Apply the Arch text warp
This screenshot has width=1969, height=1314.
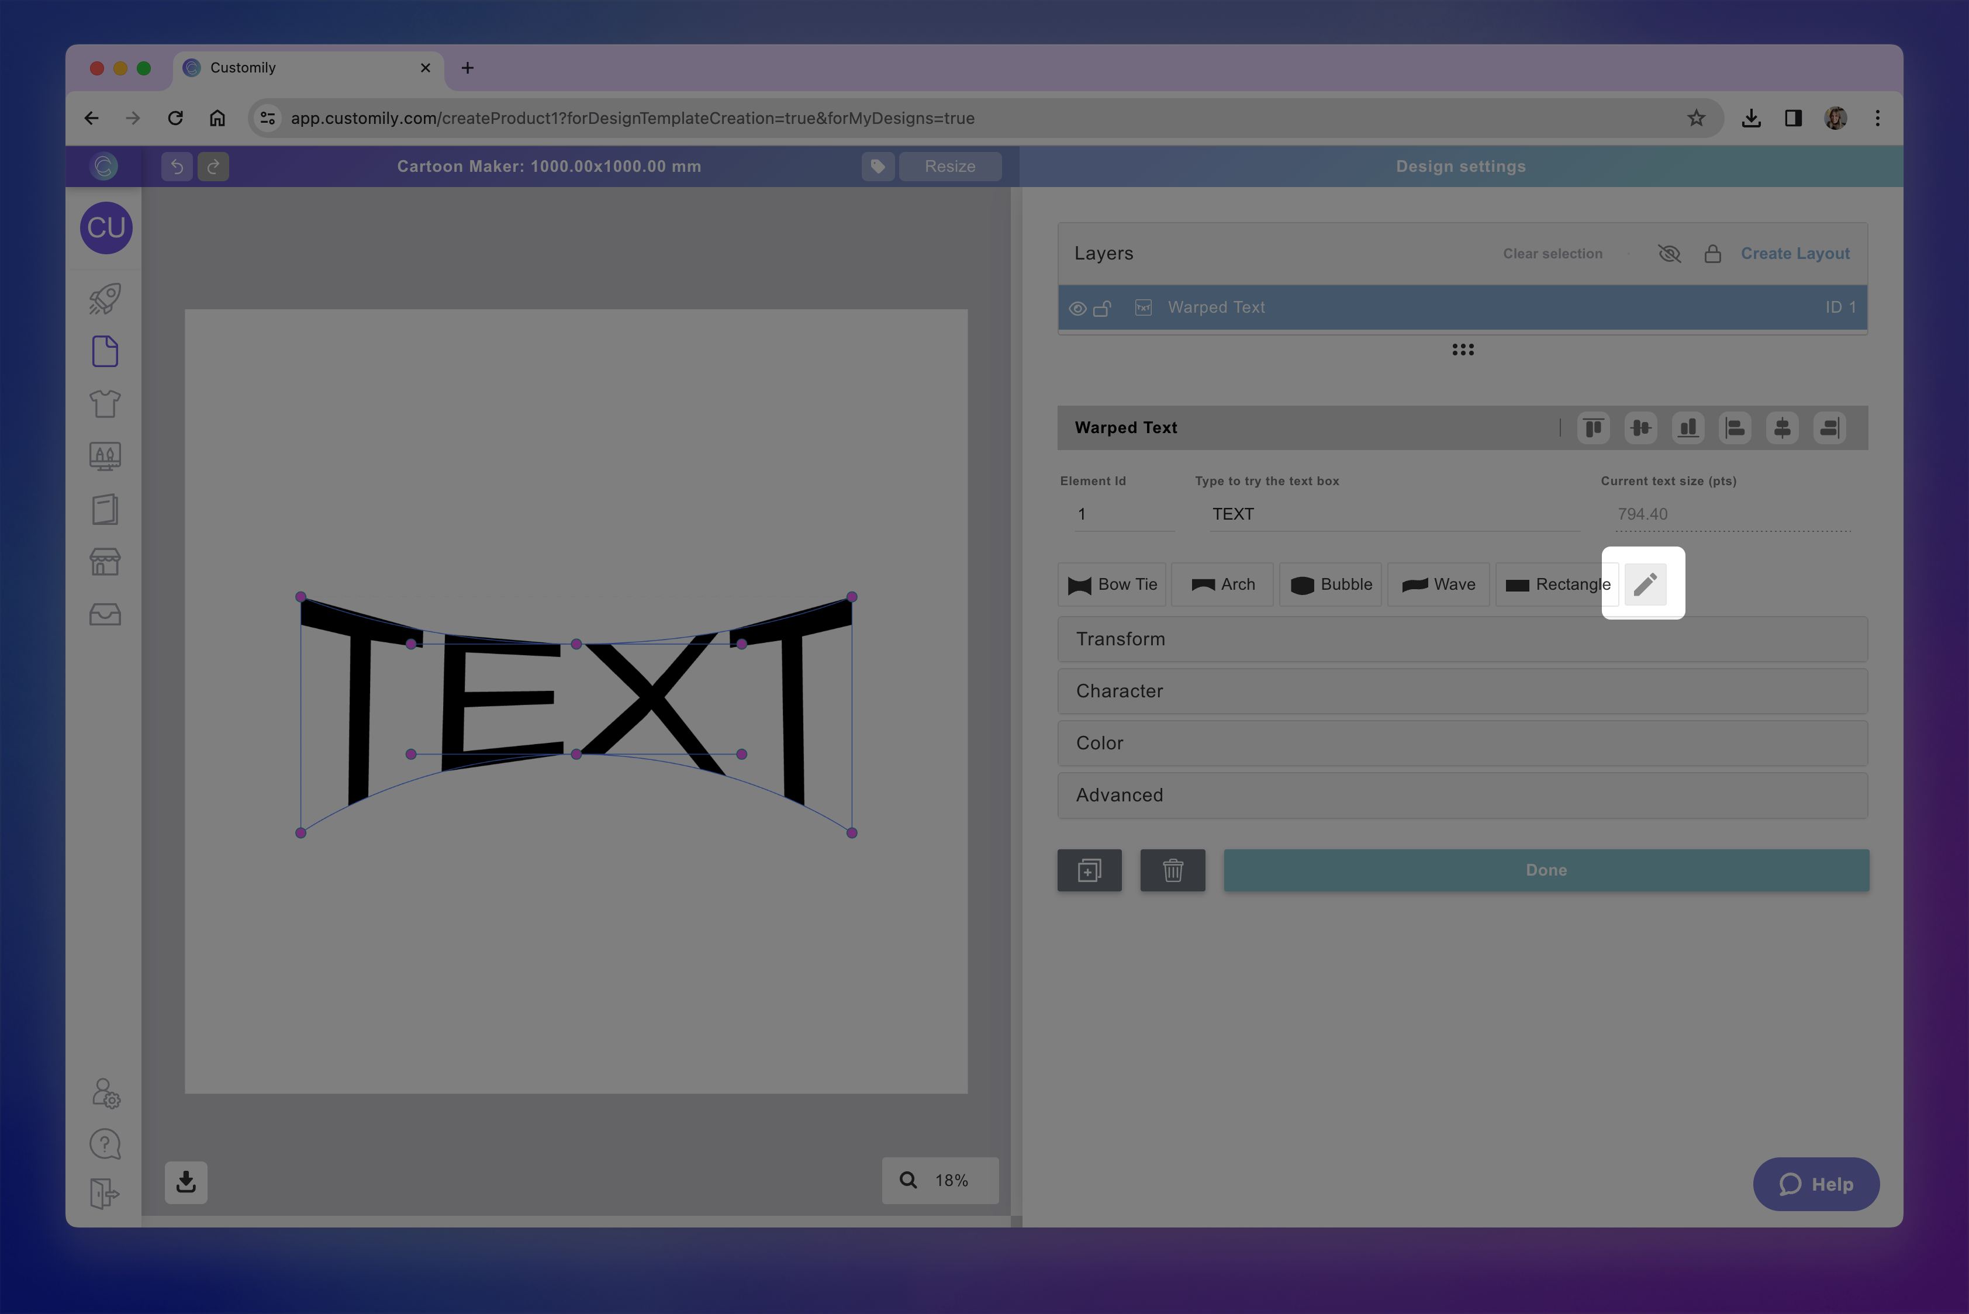click(1222, 584)
